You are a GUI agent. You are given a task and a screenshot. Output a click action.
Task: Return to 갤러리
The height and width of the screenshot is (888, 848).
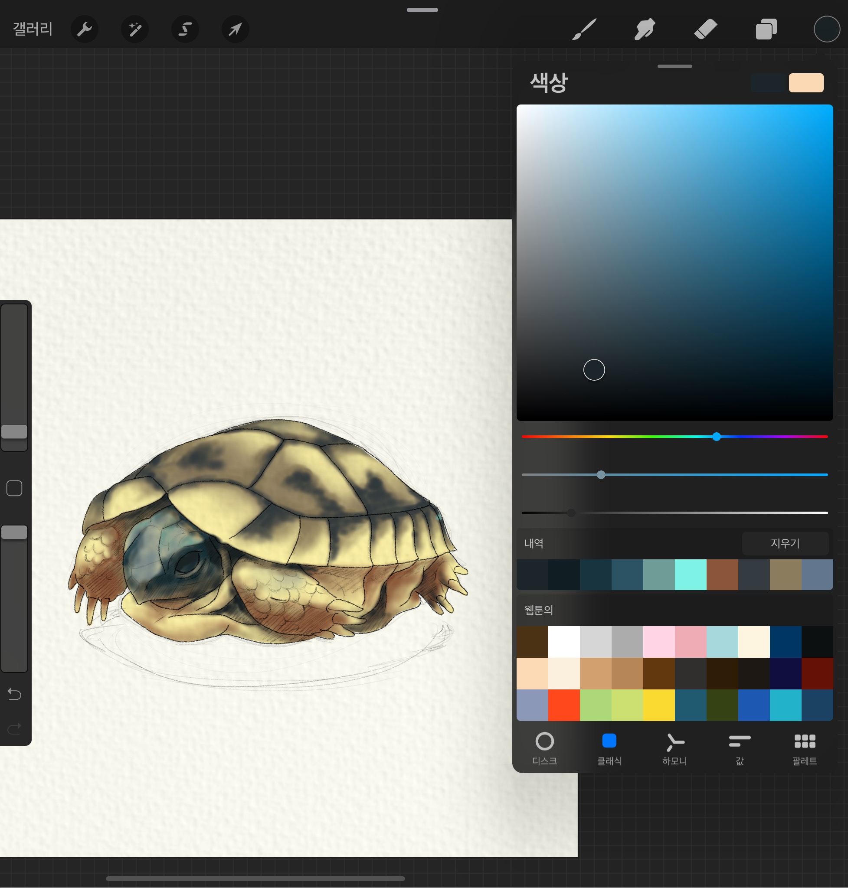pyautogui.click(x=33, y=29)
